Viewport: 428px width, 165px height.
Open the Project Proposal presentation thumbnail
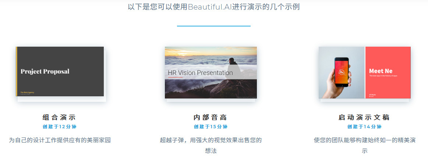click(60, 71)
